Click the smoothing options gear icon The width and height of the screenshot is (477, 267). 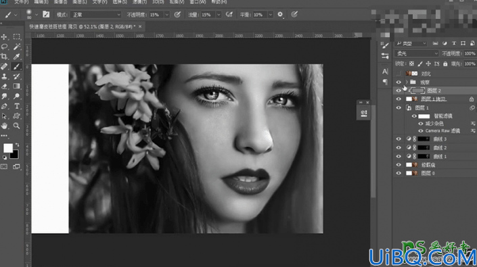click(280, 14)
